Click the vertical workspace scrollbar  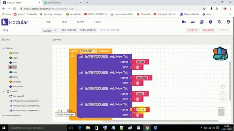[230, 81]
